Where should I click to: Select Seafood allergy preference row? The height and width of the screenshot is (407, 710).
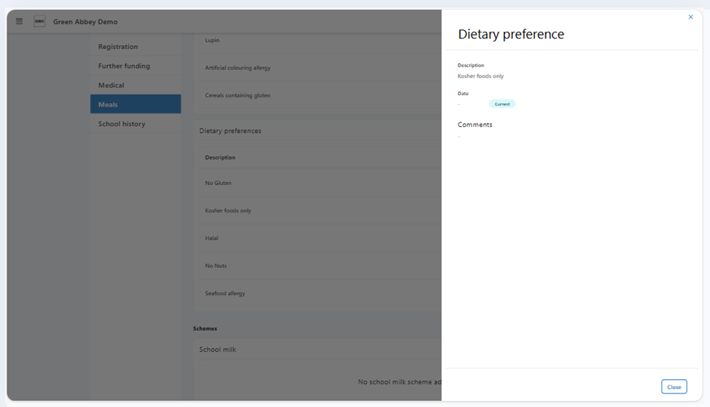225,293
